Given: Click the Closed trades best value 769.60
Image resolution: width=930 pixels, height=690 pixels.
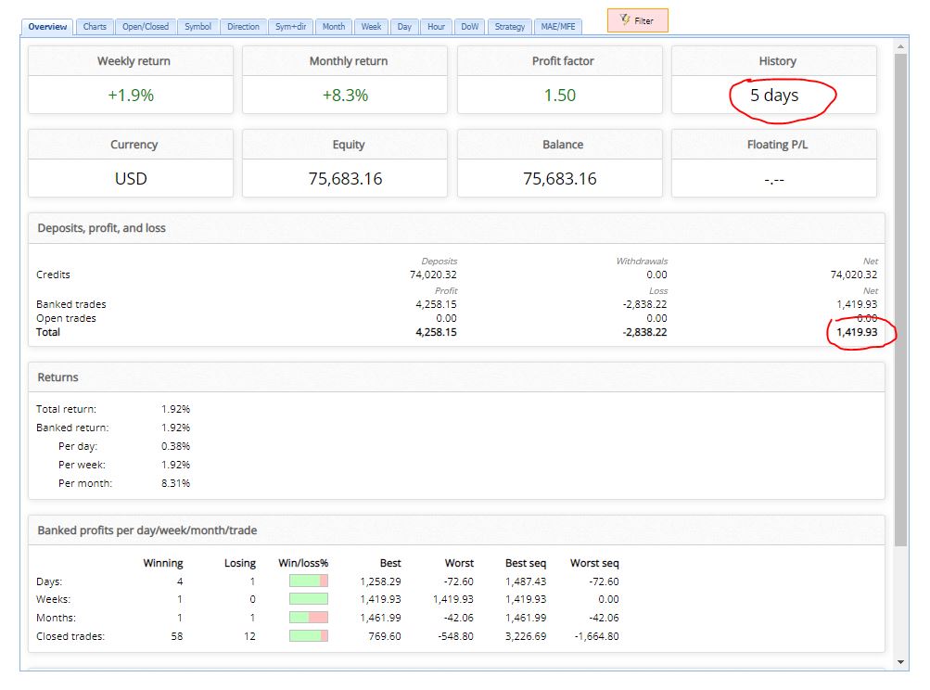Looking at the screenshot, I should [x=385, y=636].
